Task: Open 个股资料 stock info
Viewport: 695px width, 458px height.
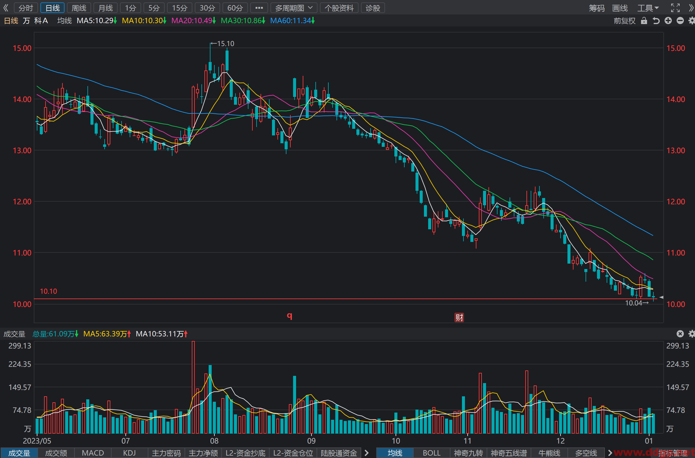Action: 339,8
